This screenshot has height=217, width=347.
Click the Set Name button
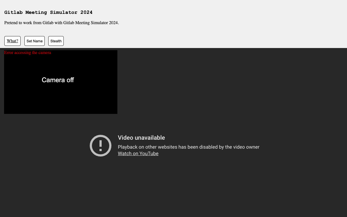[34, 41]
